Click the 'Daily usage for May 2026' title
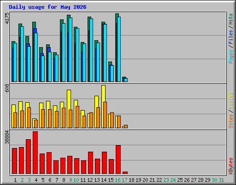The height and width of the screenshot is (185, 236). (47, 7)
